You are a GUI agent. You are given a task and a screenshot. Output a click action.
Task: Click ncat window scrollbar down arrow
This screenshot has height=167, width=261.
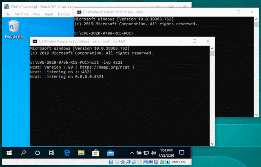[212, 144]
